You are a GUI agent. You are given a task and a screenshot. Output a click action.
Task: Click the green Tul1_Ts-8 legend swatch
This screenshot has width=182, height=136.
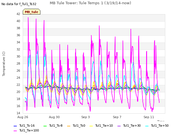[x=45, y=126]
